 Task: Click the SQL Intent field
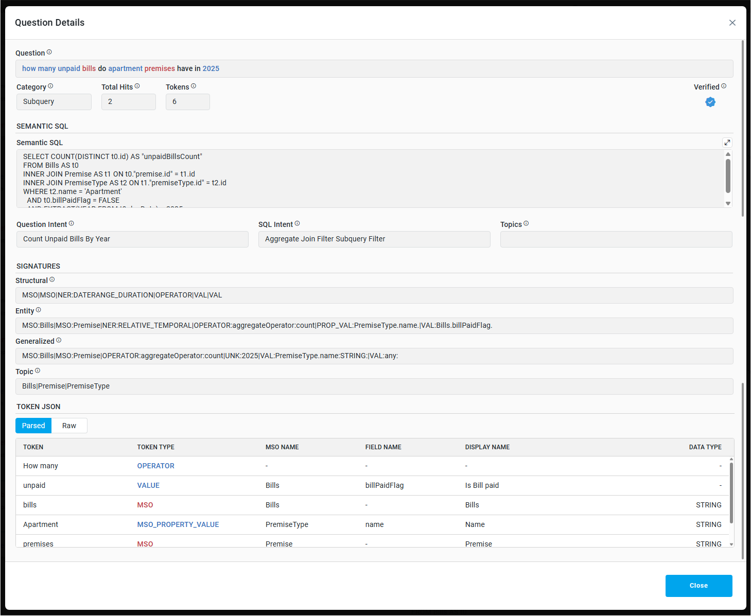click(x=374, y=239)
